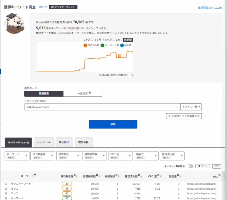Viewport: 227px width, 200px height.
Task: Switch to the ページ (165) tab
Action: click(x=44, y=143)
